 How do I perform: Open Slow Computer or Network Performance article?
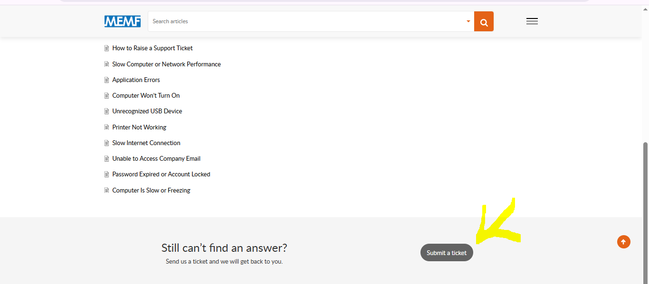pyautogui.click(x=166, y=64)
